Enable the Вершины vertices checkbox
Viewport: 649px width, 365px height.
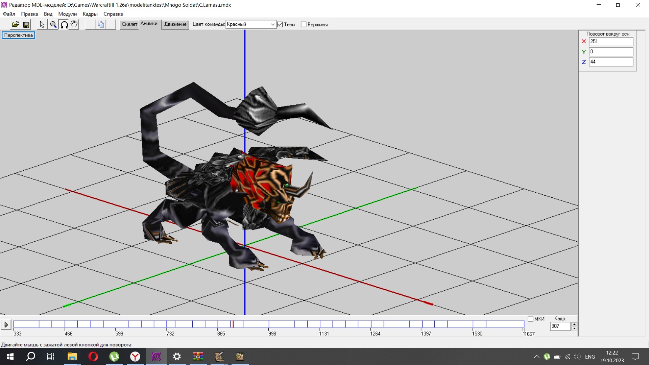(304, 24)
